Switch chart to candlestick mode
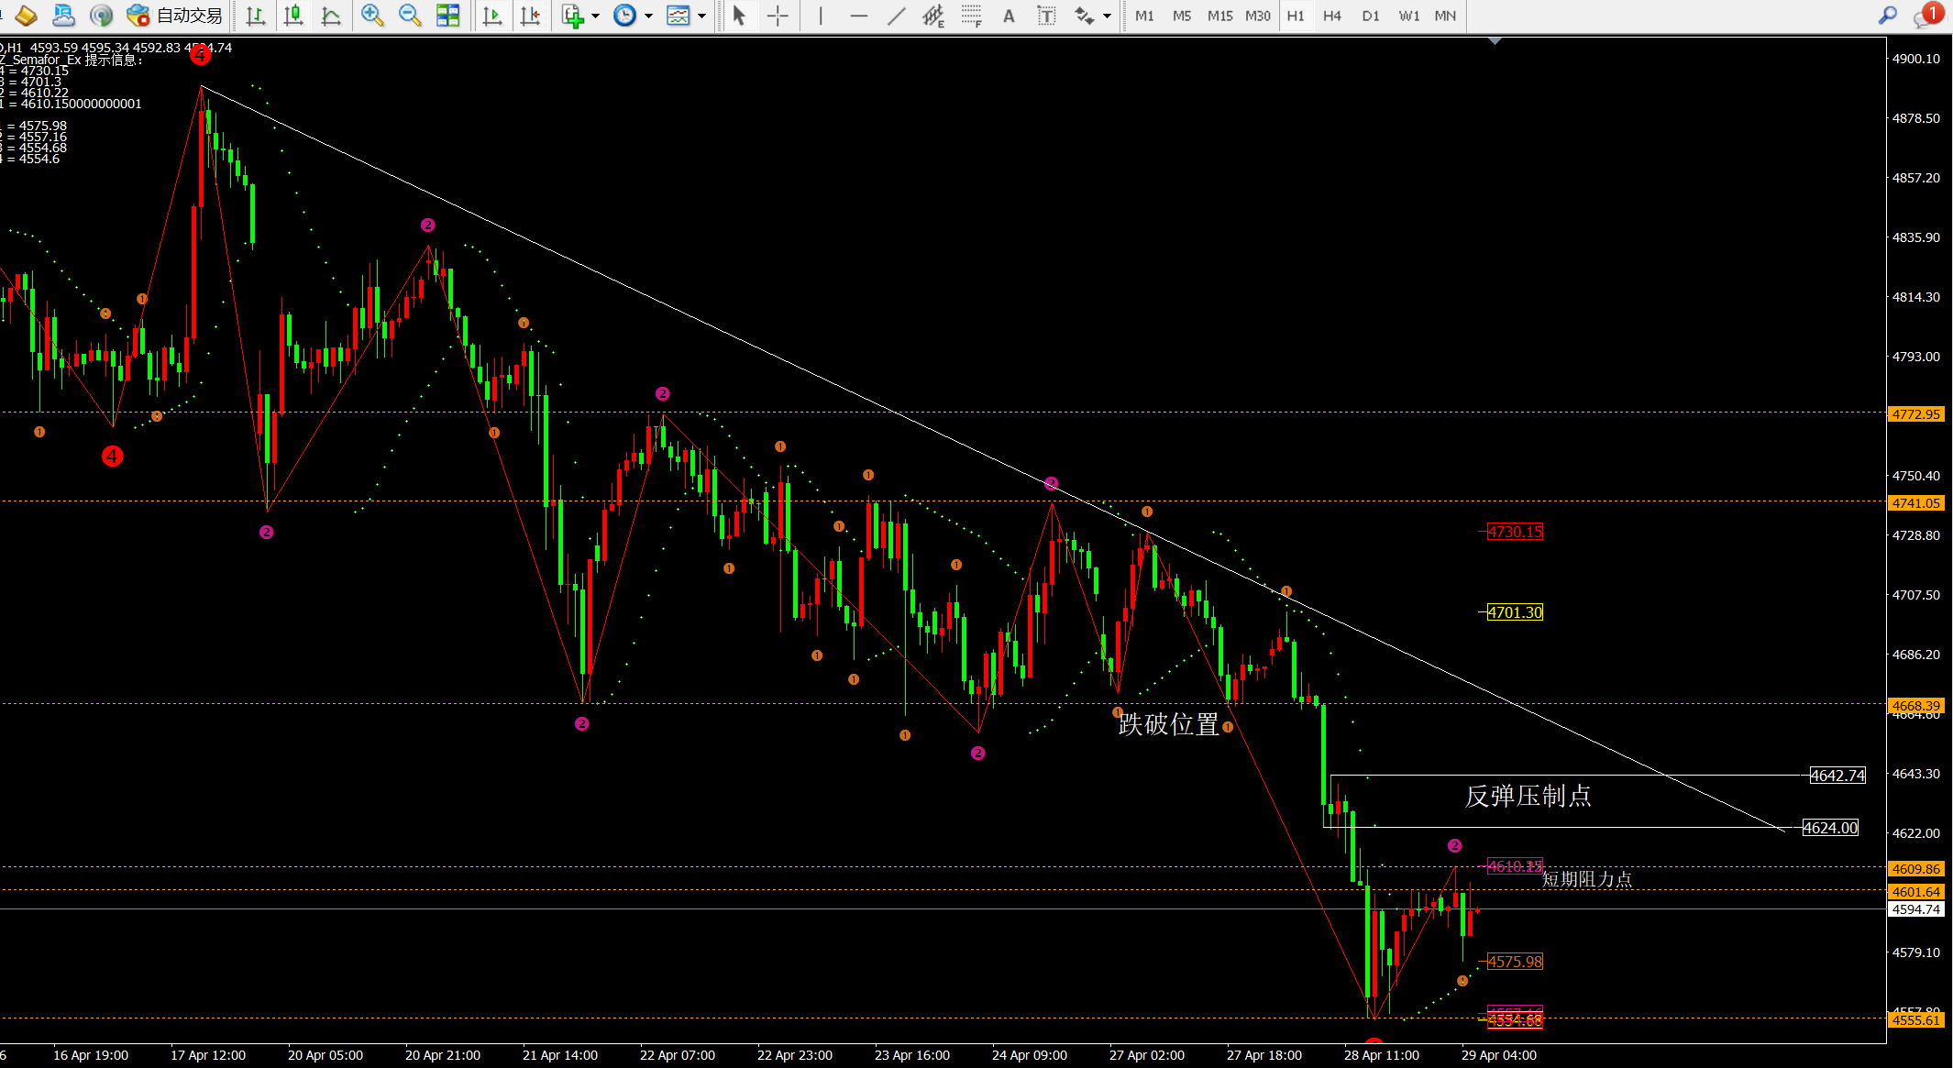 293,16
